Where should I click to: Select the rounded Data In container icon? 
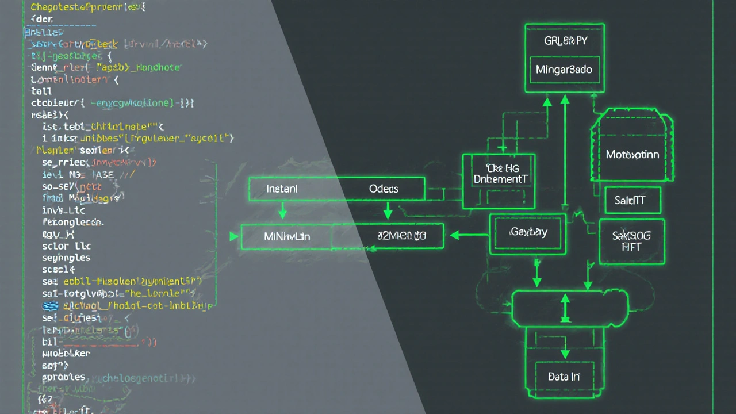point(563,377)
